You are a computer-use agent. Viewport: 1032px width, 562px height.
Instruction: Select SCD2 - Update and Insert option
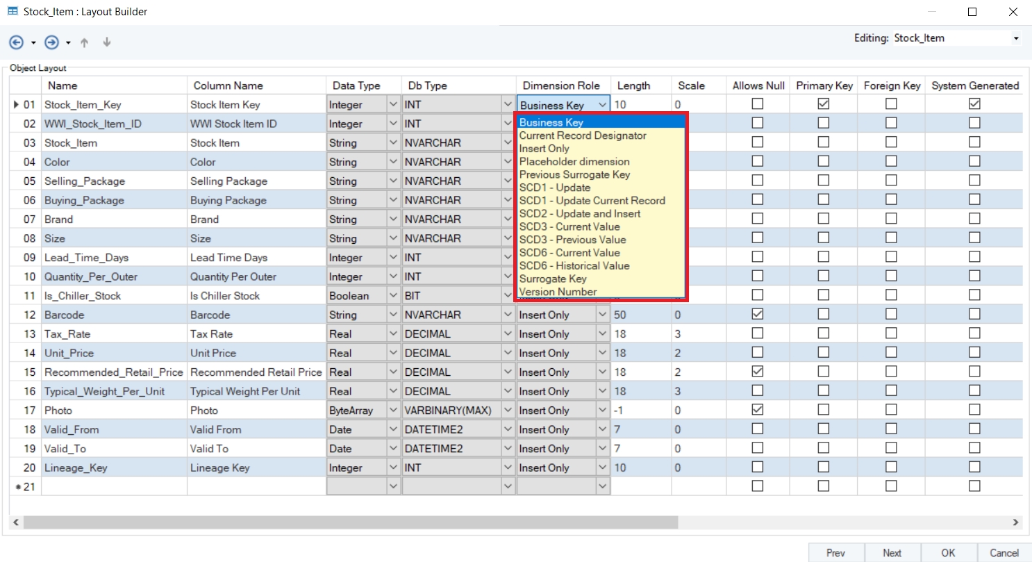580,214
